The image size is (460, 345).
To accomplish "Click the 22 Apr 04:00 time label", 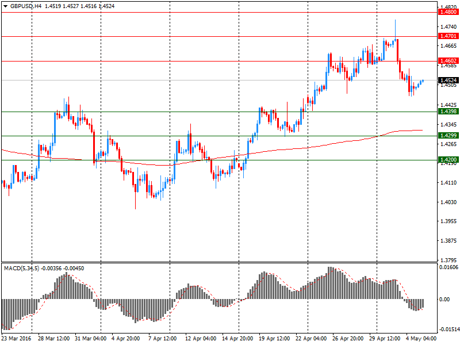I will click(311, 339).
